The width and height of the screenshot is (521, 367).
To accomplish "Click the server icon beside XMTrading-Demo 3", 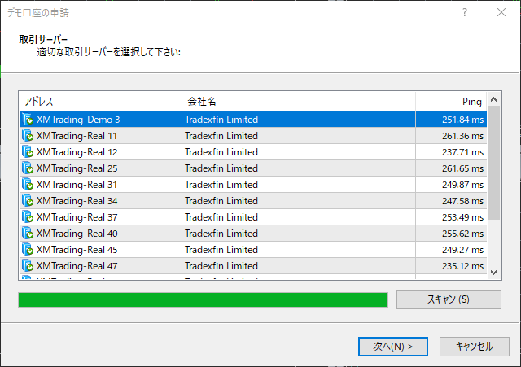I will pyautogui.click(x=28, y=120).
